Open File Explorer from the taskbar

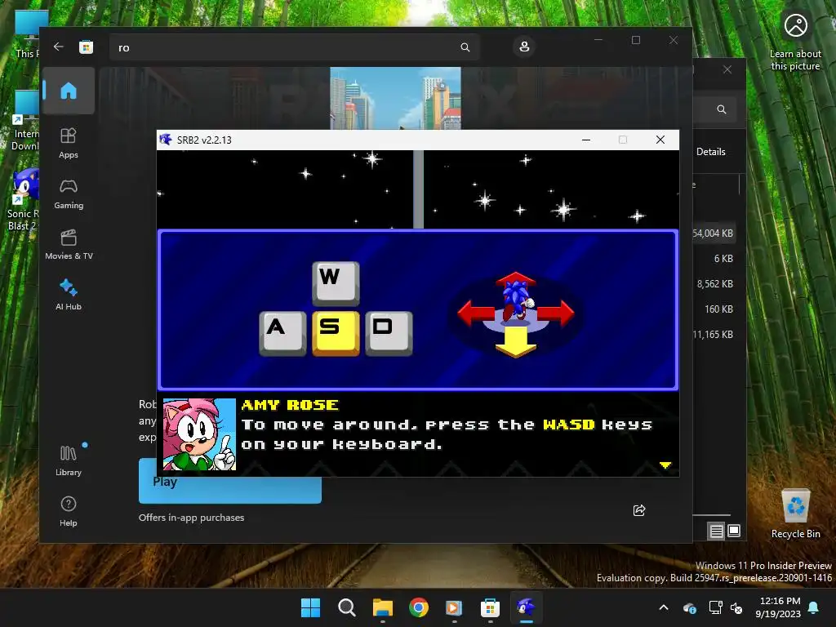382,607
